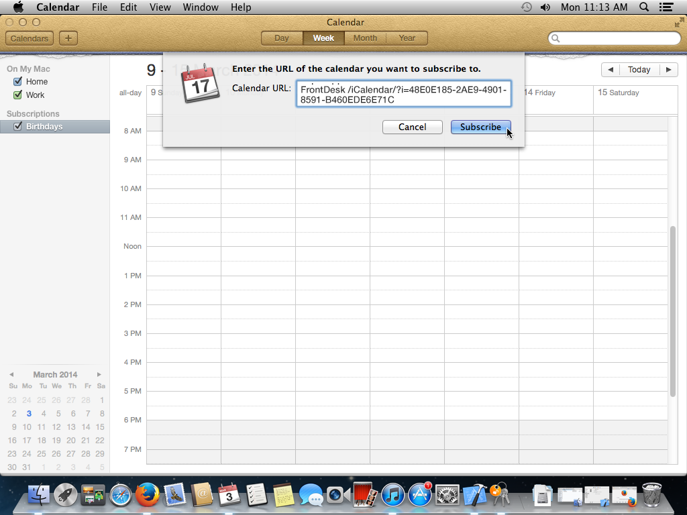
Task: Switch to Year view
Action: pos(407,38)
